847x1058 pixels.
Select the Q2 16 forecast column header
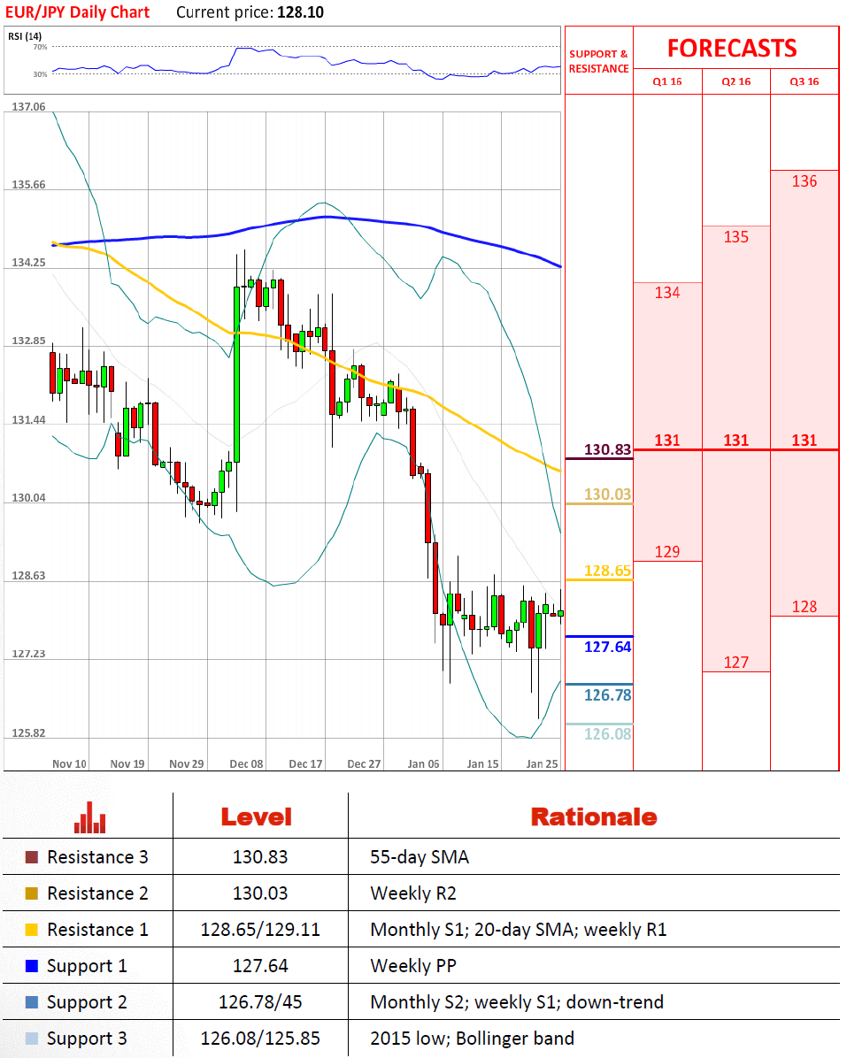point(735,81)
